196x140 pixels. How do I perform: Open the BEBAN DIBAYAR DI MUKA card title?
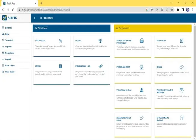(123, 119)
